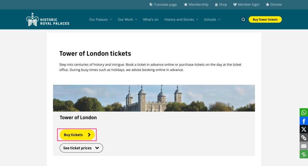
Task: Open more share options icon
Action: (x=304, y=154)
